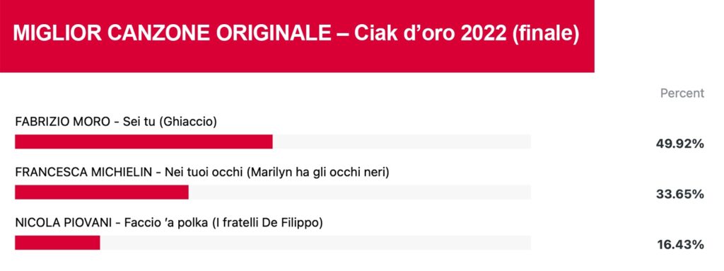Viewport: 724px width, 271px height.
Task: Select the 33.65% value
Action: point(679,195)
